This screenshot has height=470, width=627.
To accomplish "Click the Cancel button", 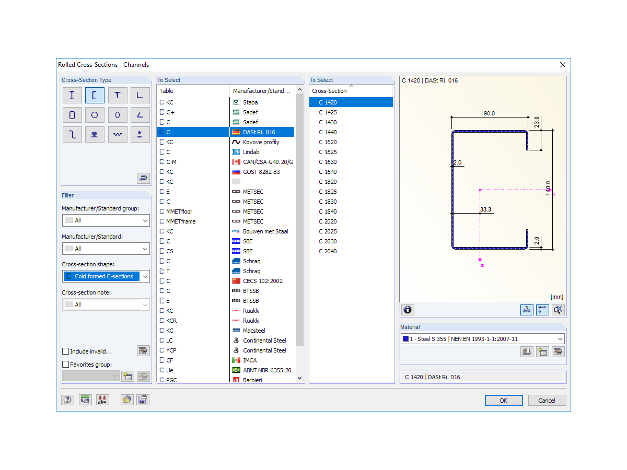I will point(547,401).
